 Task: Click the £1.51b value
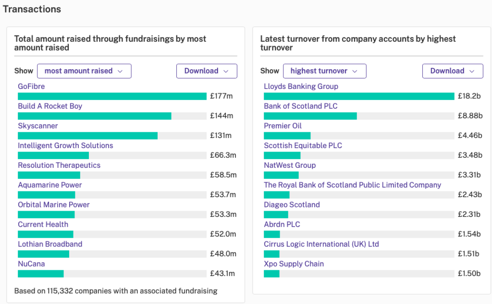coord(468,254)
